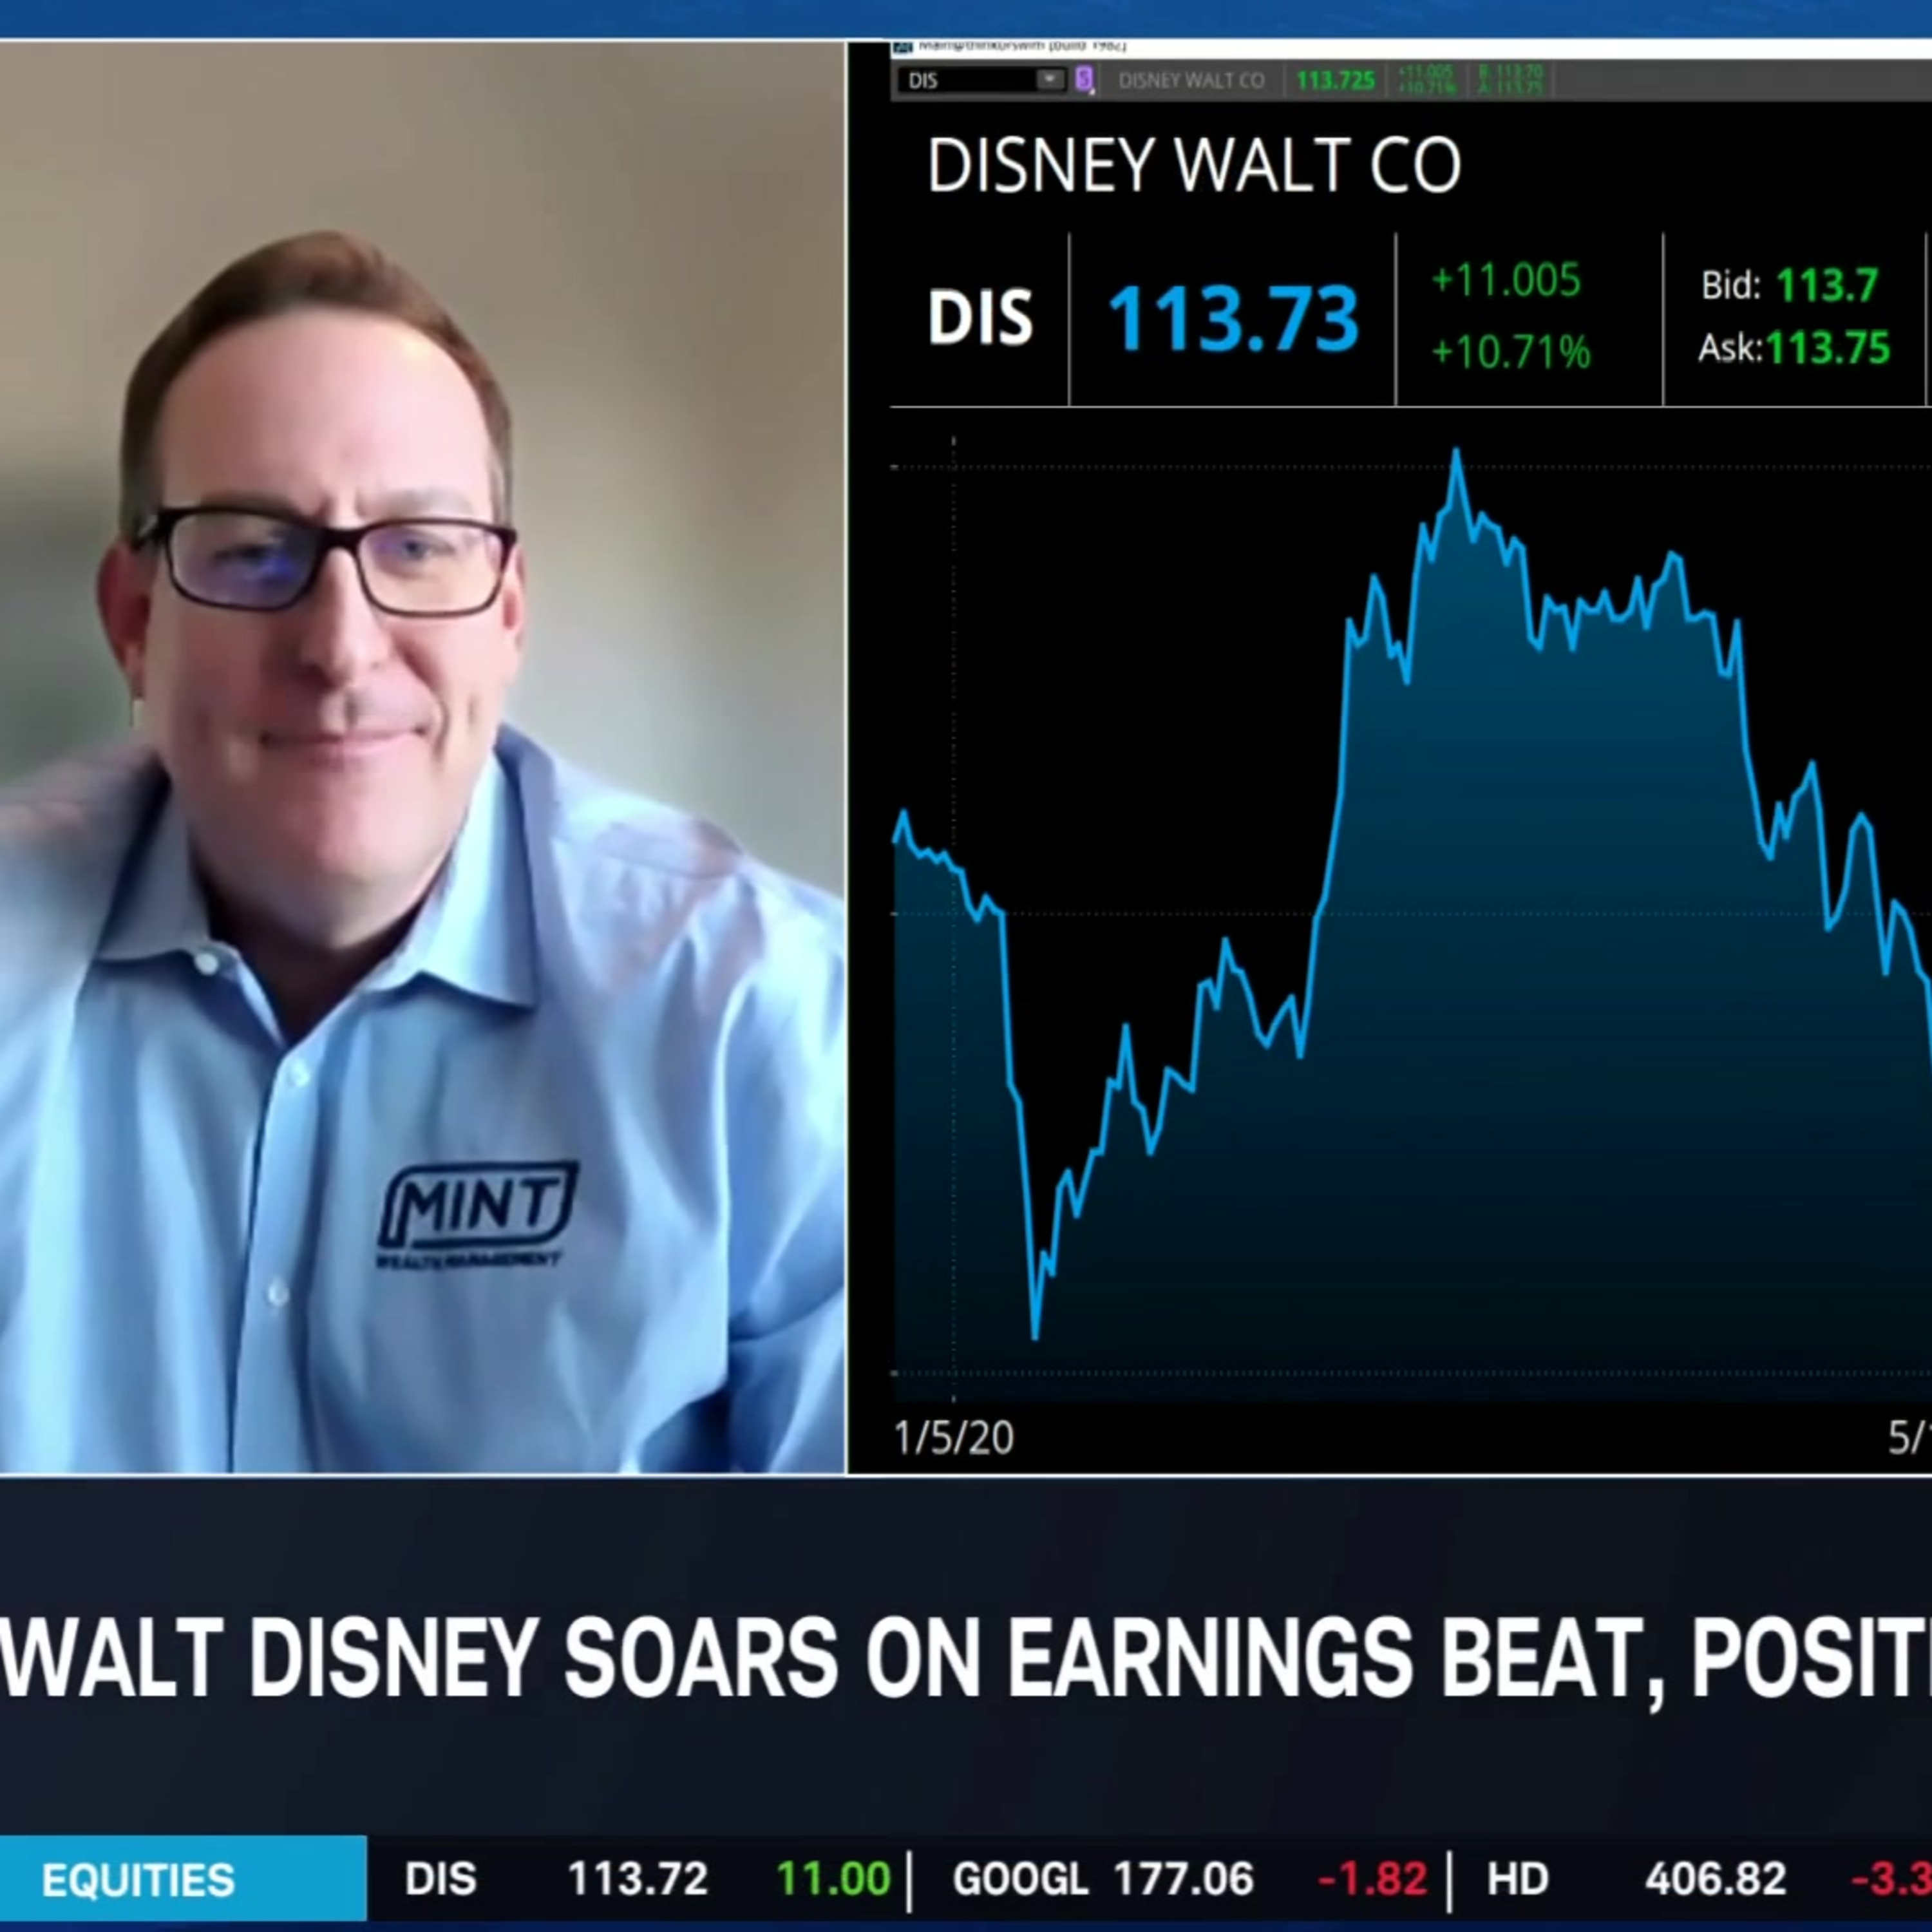Viewport: 1932px width, 1932px height.
Task: Click the +11.005 net change value
Action: pos(1506,280)
